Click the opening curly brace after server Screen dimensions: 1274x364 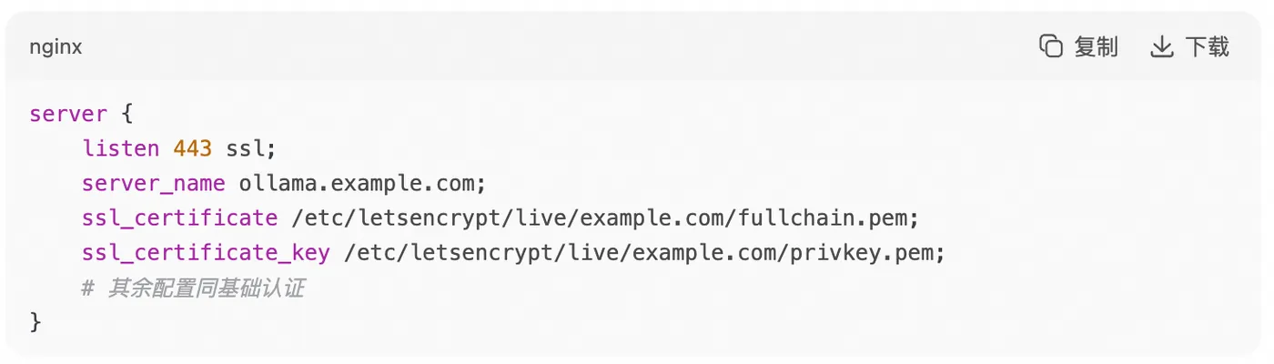pyautogui.click(x=127, y=115)
